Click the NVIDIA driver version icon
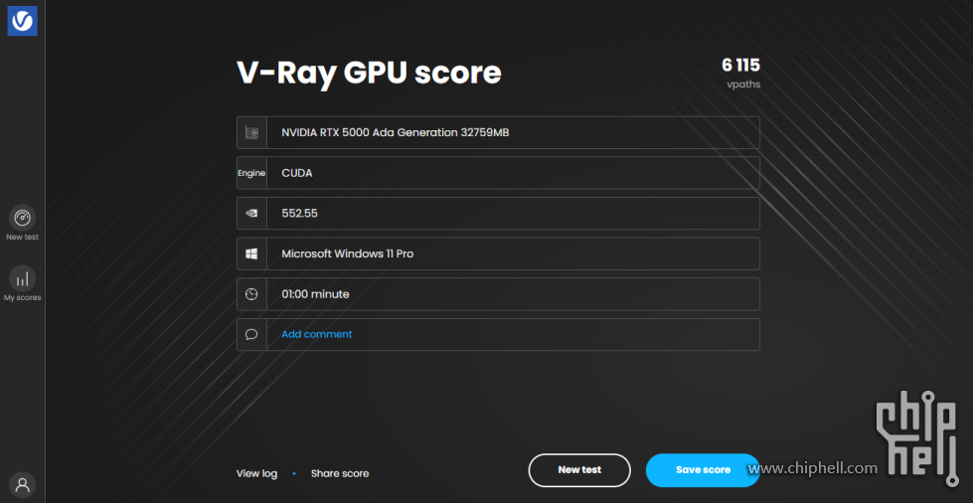The height and width of the screenshot is (503, 973). point(251,213)
